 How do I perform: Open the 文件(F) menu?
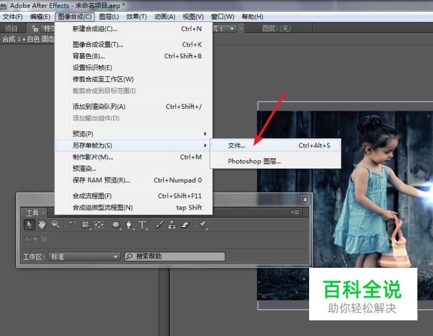click(13, 17)
